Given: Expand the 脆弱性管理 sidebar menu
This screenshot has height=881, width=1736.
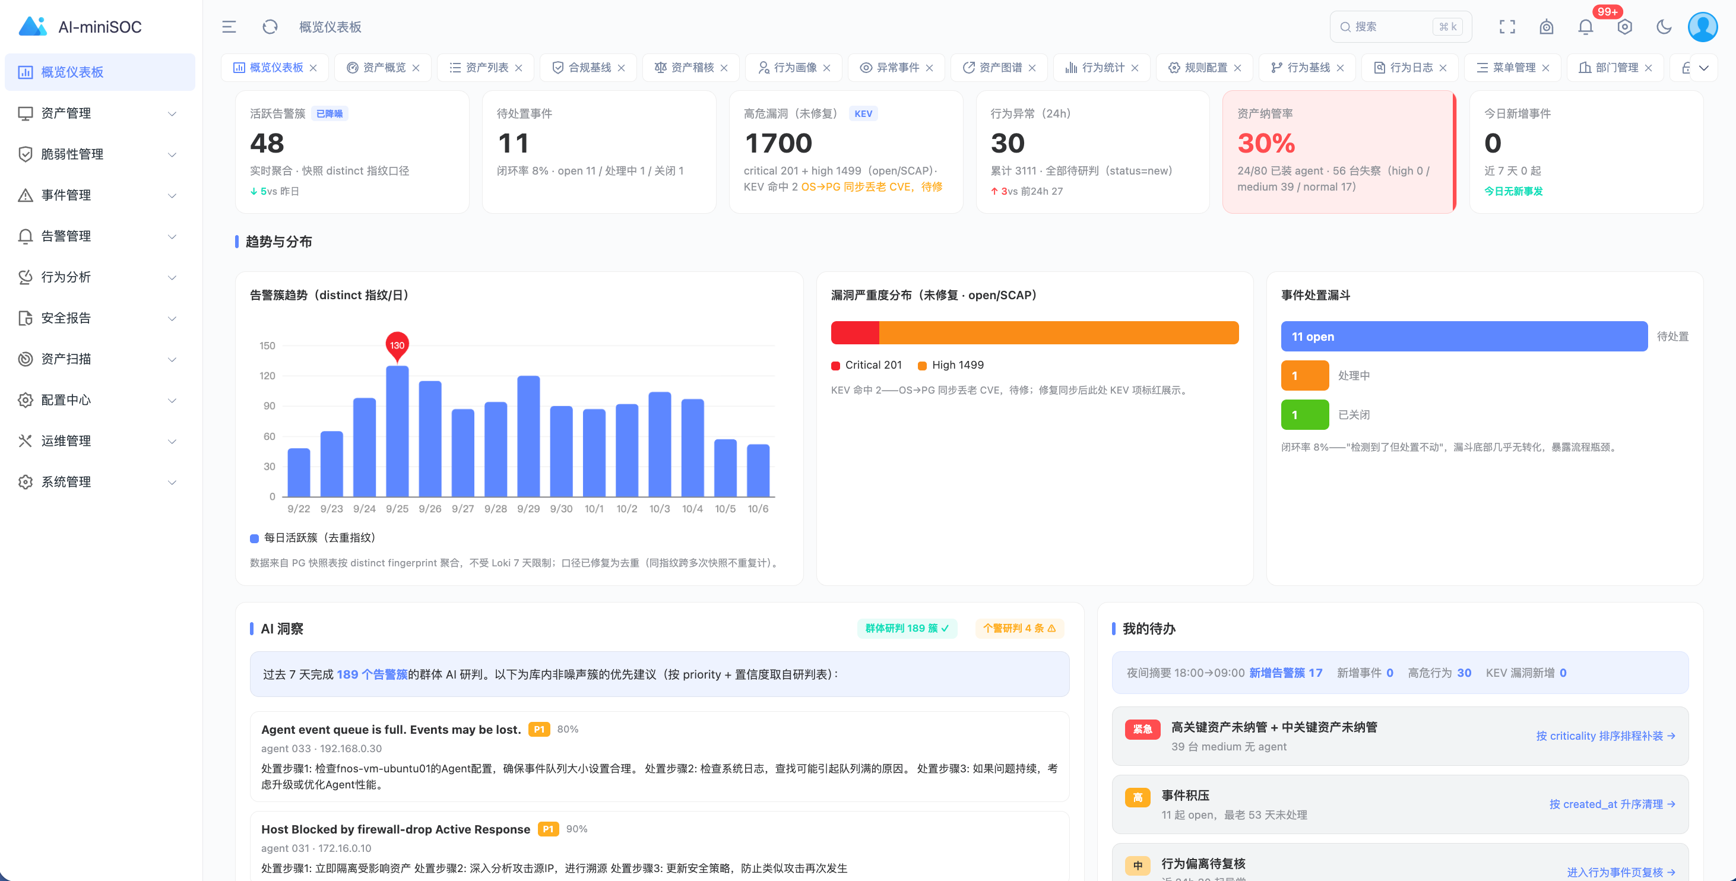Looking at the screenshot, I should (x=100, y=154).
